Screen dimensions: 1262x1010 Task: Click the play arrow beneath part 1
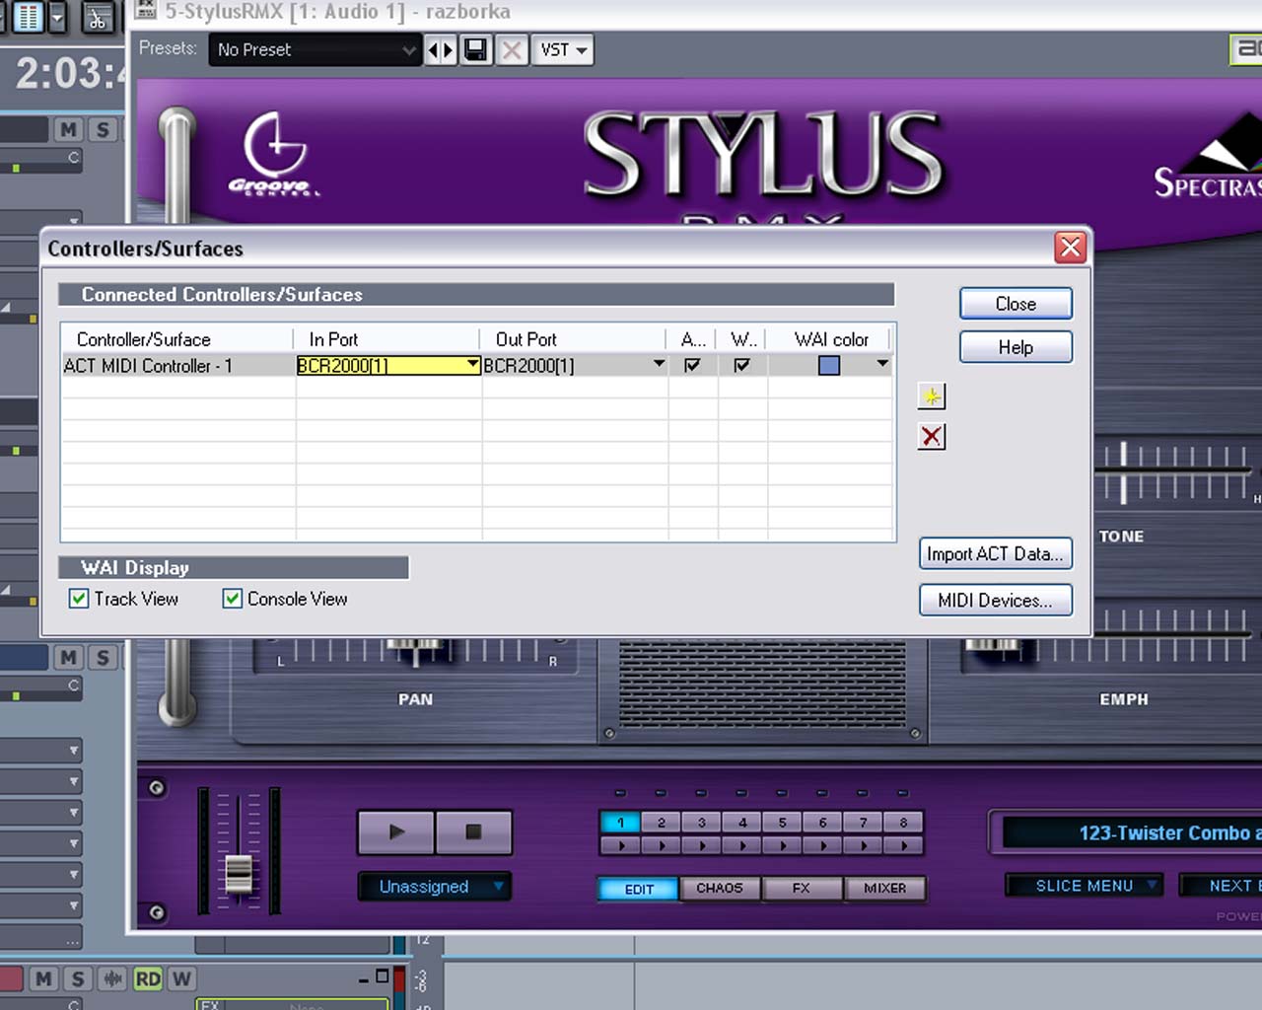(621, 845)
